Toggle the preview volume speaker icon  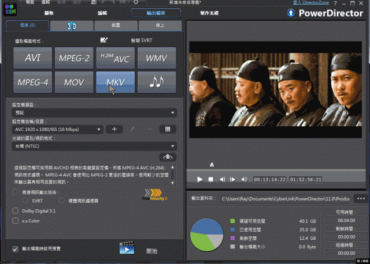244,179
